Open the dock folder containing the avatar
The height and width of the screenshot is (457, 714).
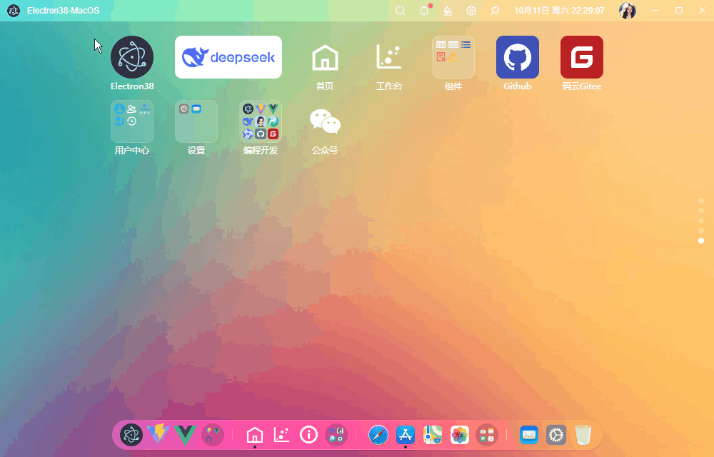click(336, 435)
